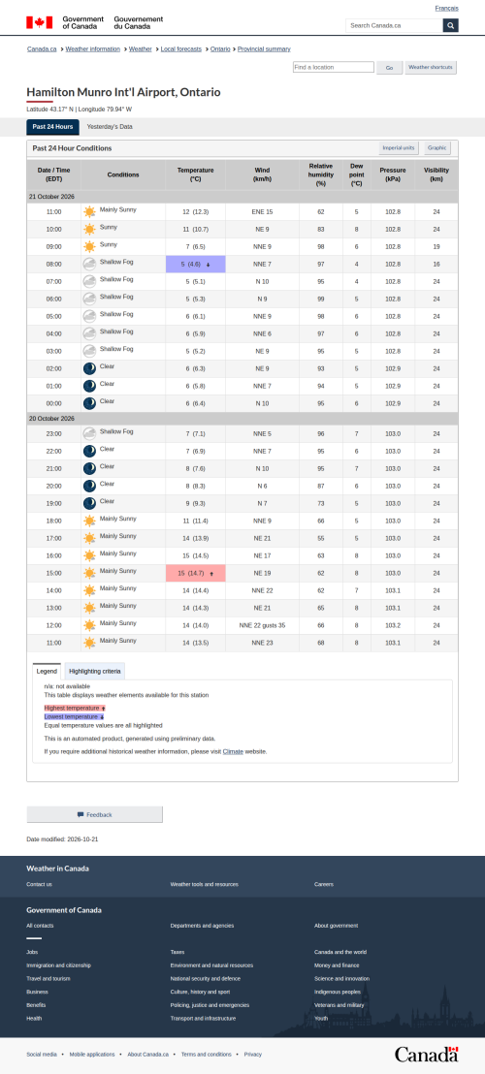Screen dimensions: 485x1074
Task: Click the Visibility (km) column header
Action: click(x=436, y=174)
